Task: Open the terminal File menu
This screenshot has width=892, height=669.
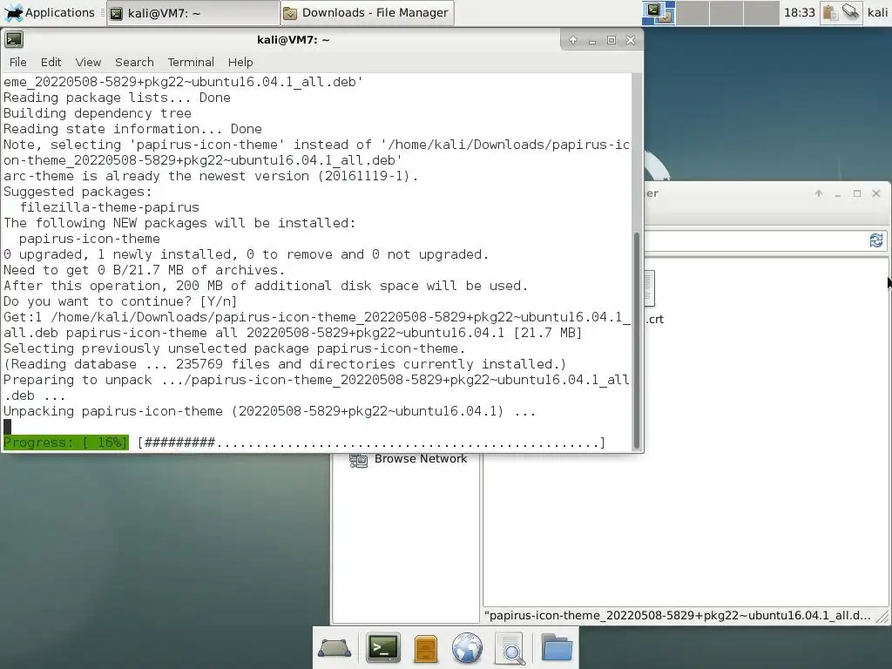Action: point(17,62)
